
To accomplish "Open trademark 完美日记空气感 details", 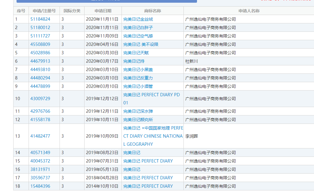I will pyautogui.click(x=138, y=36).
